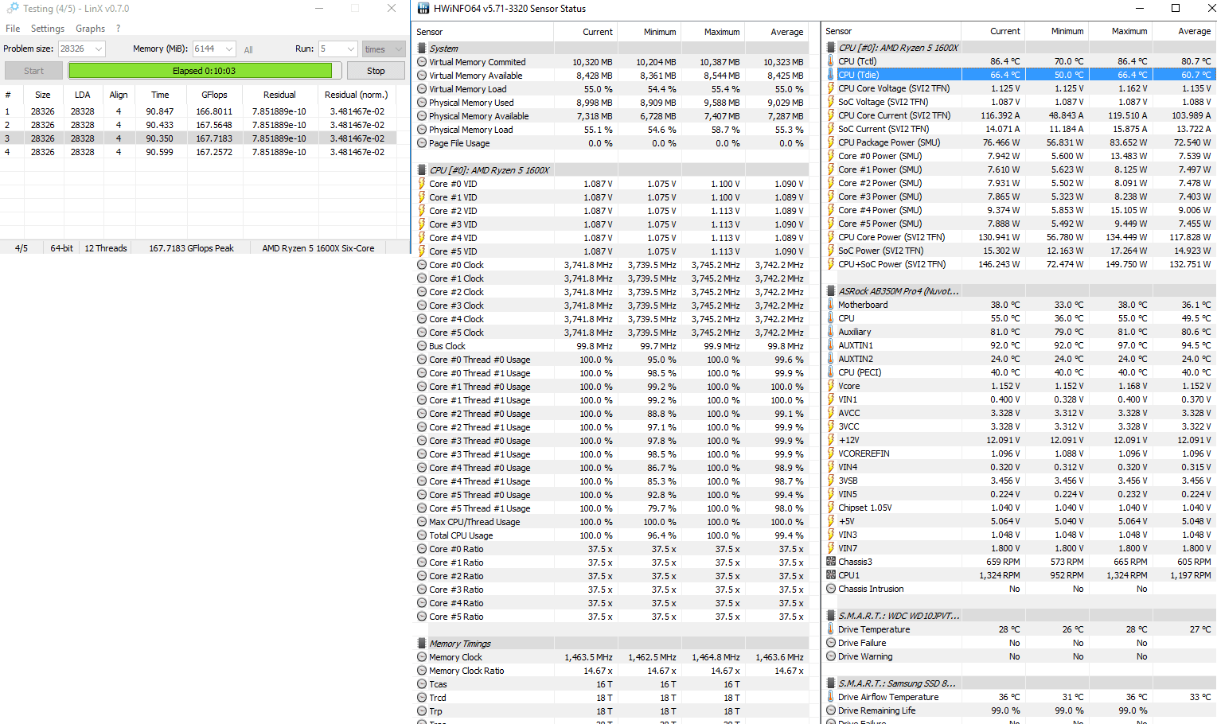Click the Page File Usage icon
The height and width of the screenshot is (724, 1217).
pyautogui.click(x=422, y=143)
